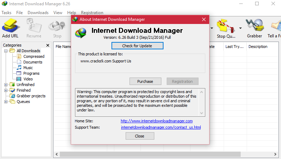Click the 'www.cracks9.com Support Us' license text
Viewport: 281px width, 159px height.
106,61
